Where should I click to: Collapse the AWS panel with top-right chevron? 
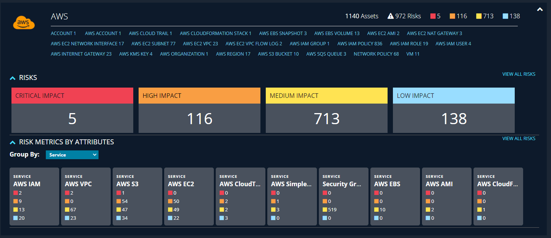pos(540,10)
